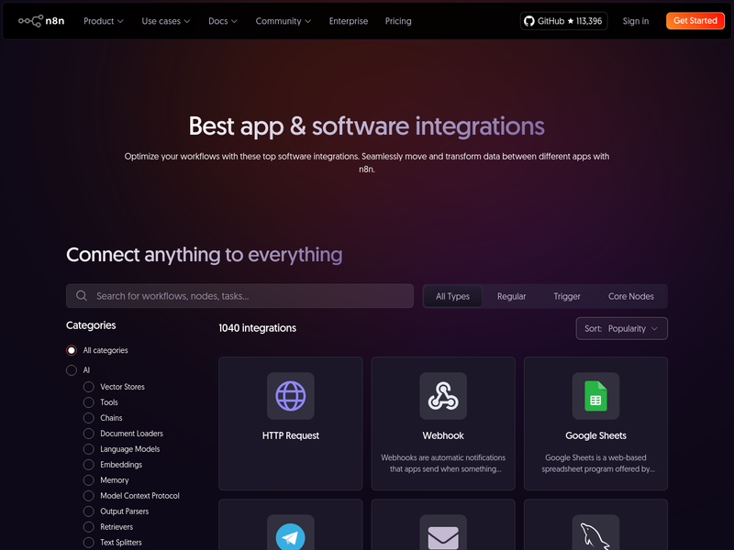Click the 1040 integrations count text
Image resolution: width=734 pixels, height=550 pixels.
tap(258, 328)
